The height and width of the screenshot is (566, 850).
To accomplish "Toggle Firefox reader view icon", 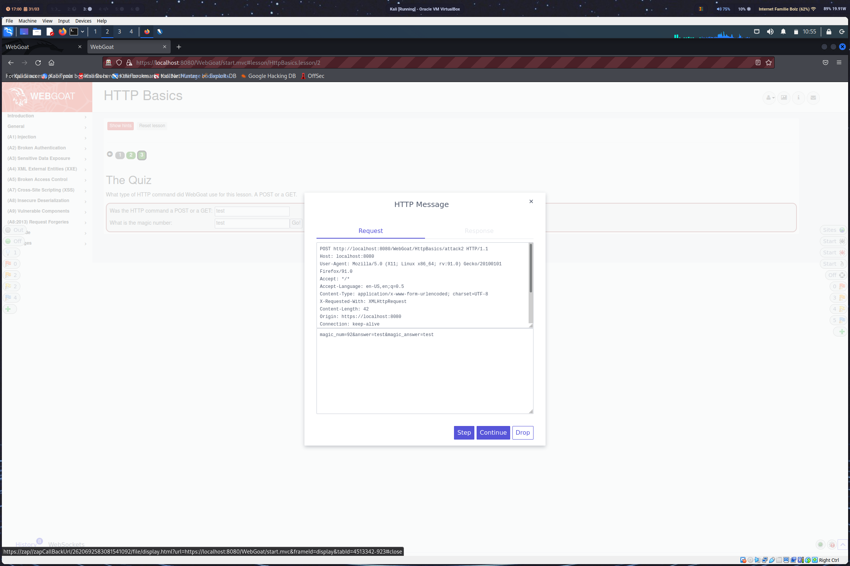I will click(x=758, y=63).
